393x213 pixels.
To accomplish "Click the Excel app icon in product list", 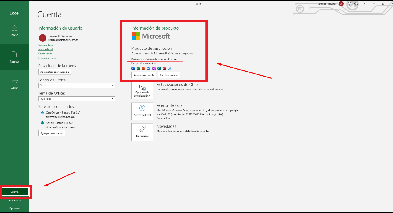I will tap(138, 68).
